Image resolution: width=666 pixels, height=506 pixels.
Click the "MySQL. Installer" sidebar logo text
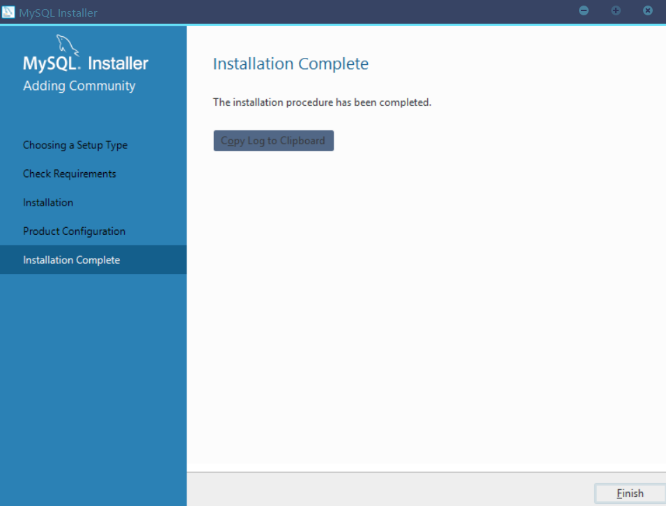tap(86, 63)
